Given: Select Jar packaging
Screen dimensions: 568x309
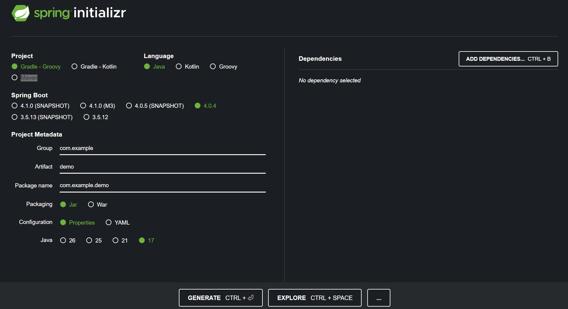Looking at the screenshot, I should (x=69, y=205).
